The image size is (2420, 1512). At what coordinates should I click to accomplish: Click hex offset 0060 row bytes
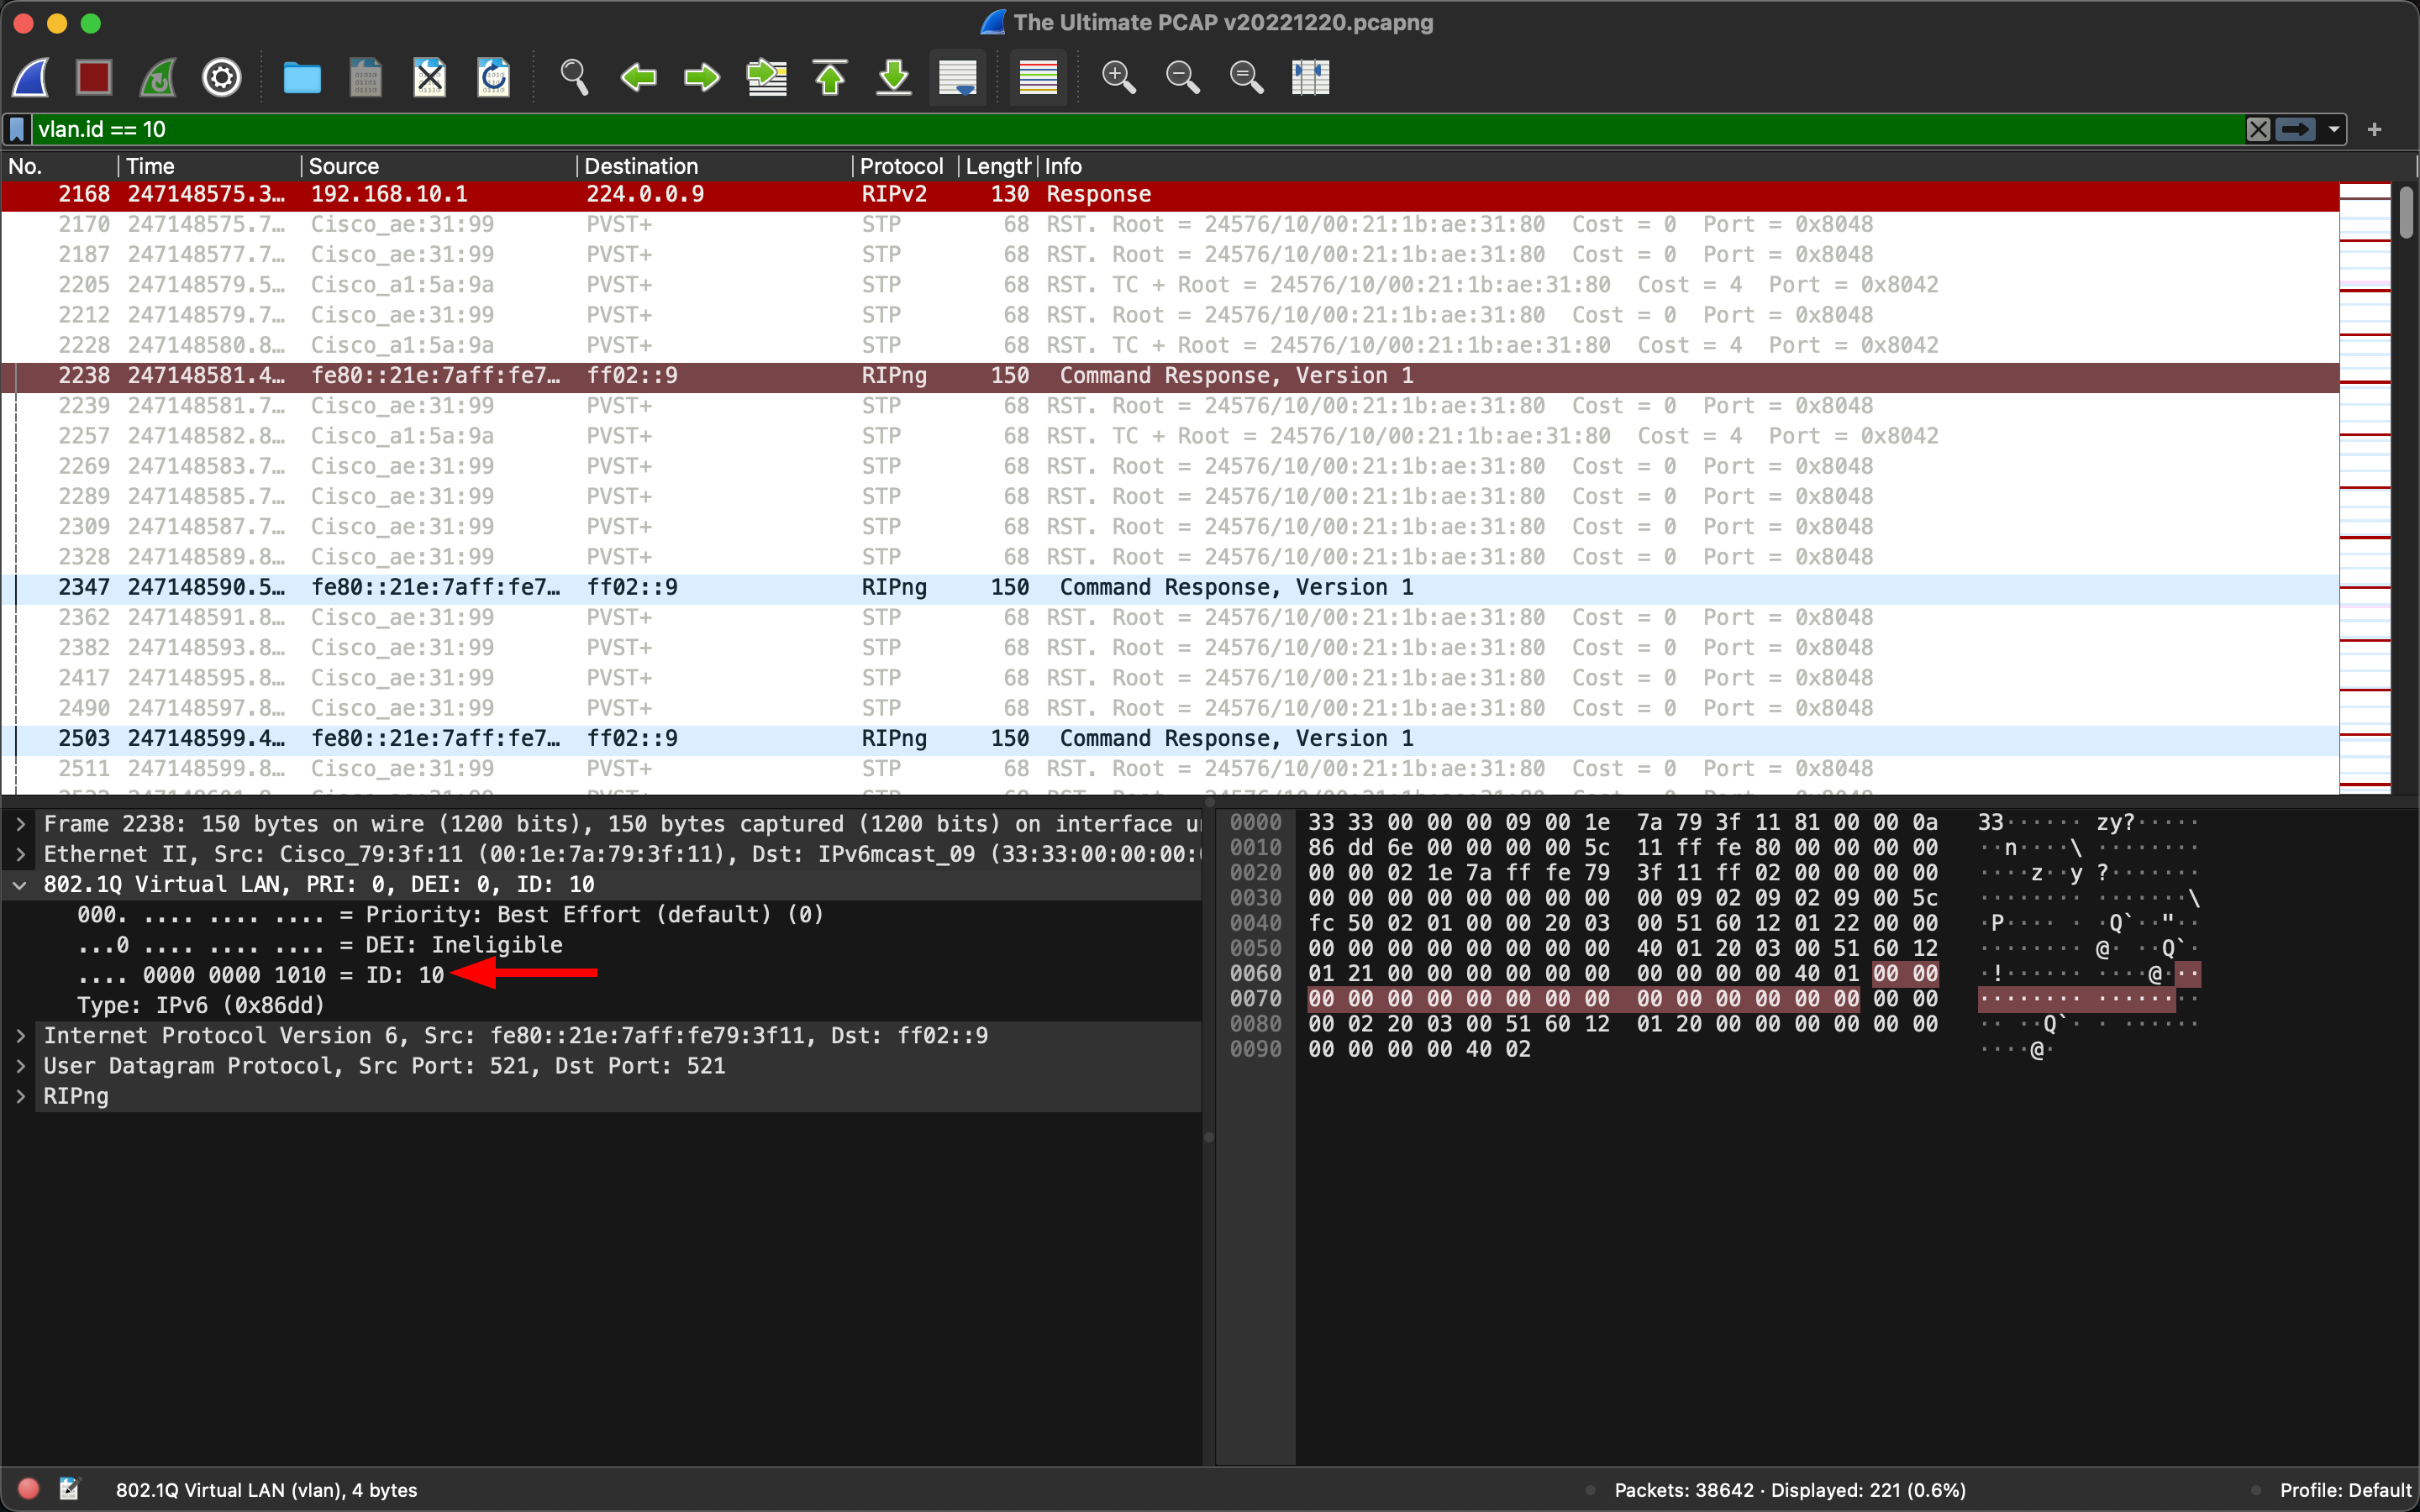click(x=1622, y=973)
